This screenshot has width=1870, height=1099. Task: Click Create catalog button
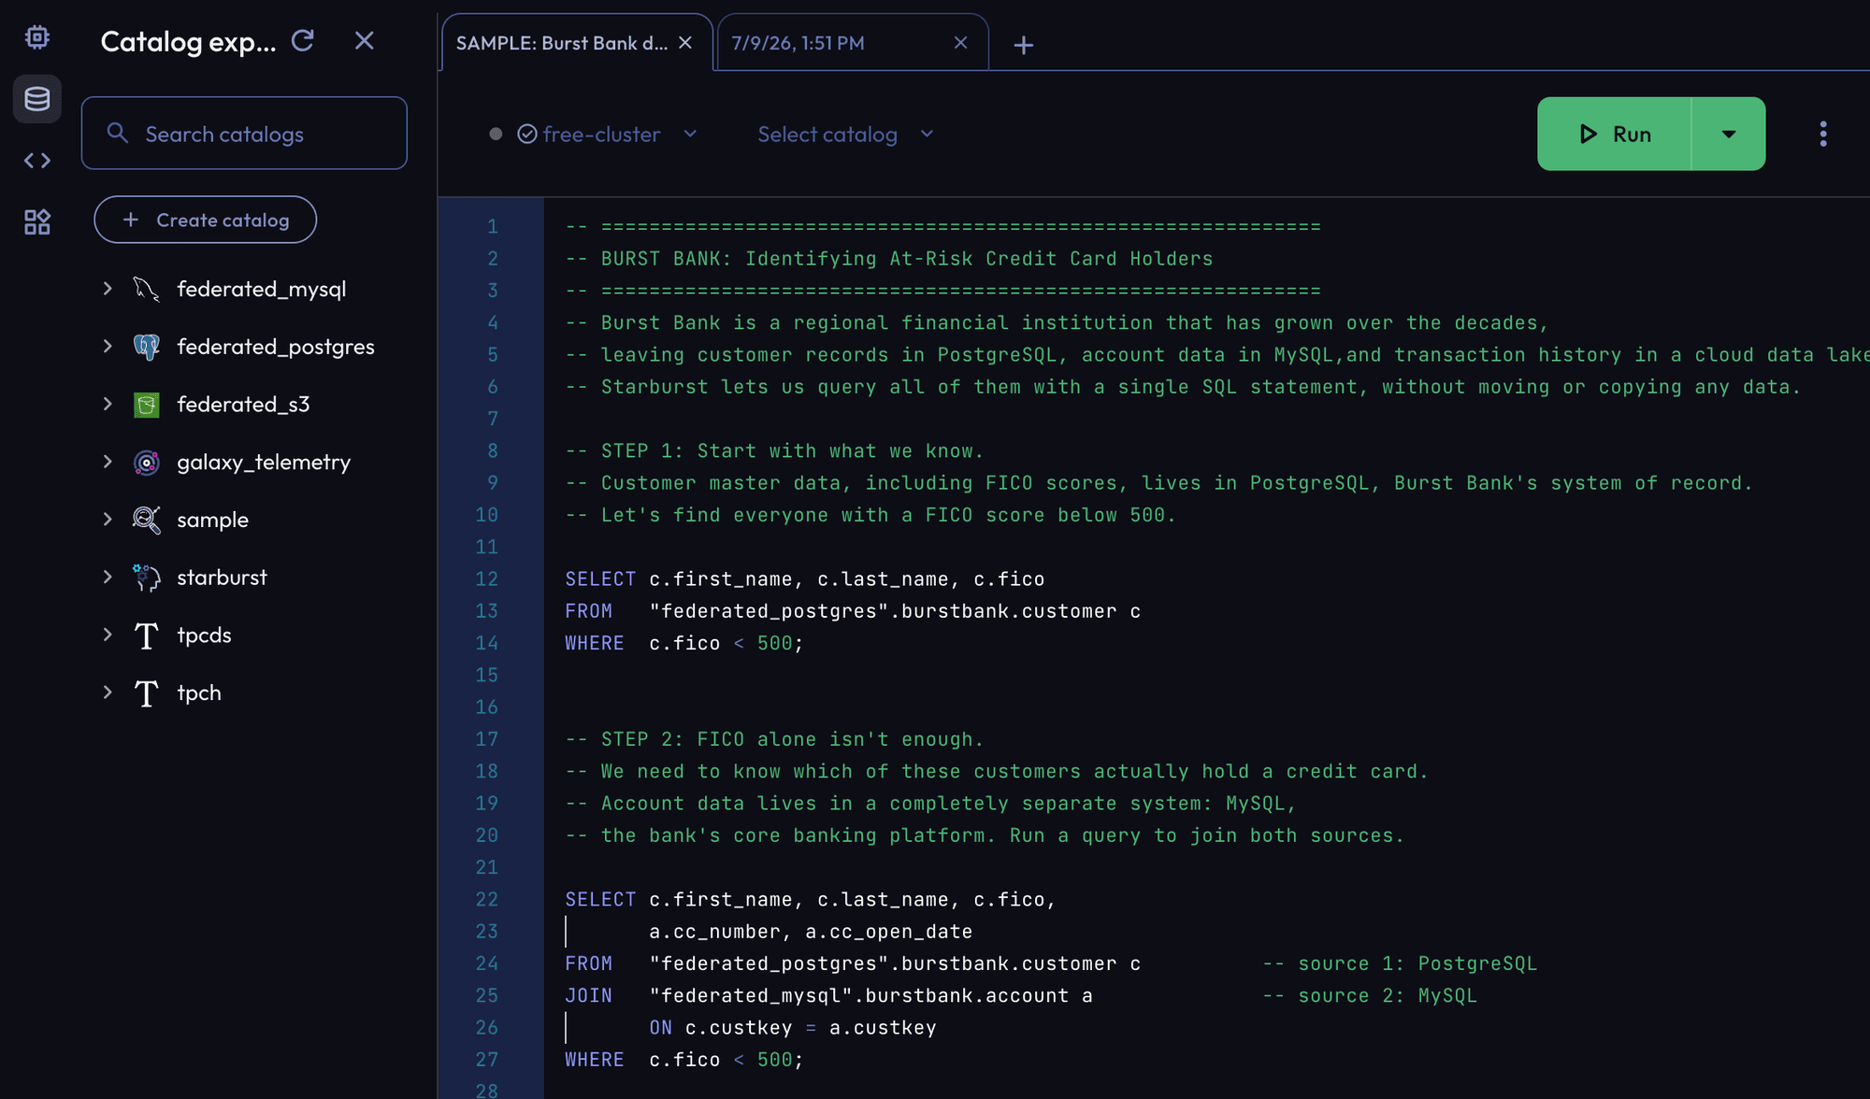[205, 220]
